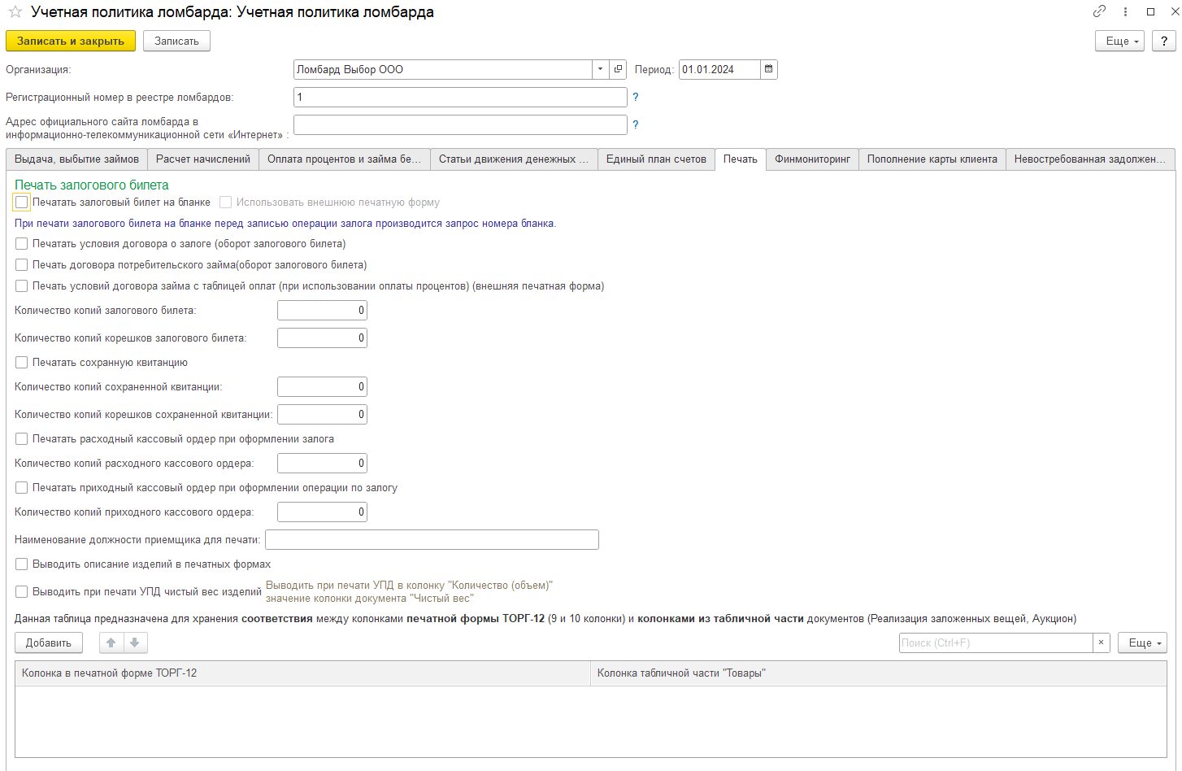The width and height of the screenshot is (1182, 771).
Task: Enable Печатать условия договора о залоге
Action: click(x=22, y=243)
